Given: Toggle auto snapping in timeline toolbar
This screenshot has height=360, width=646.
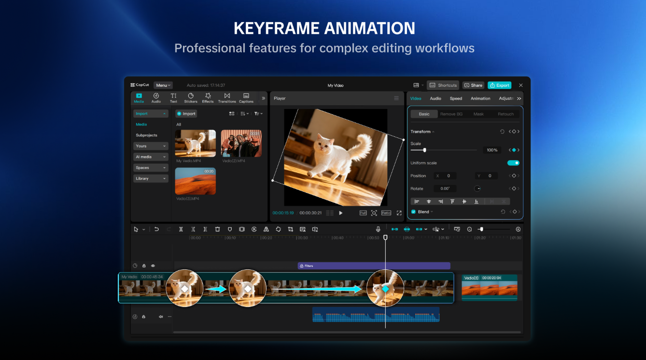Looking at the screenshot, I should 407,229.
